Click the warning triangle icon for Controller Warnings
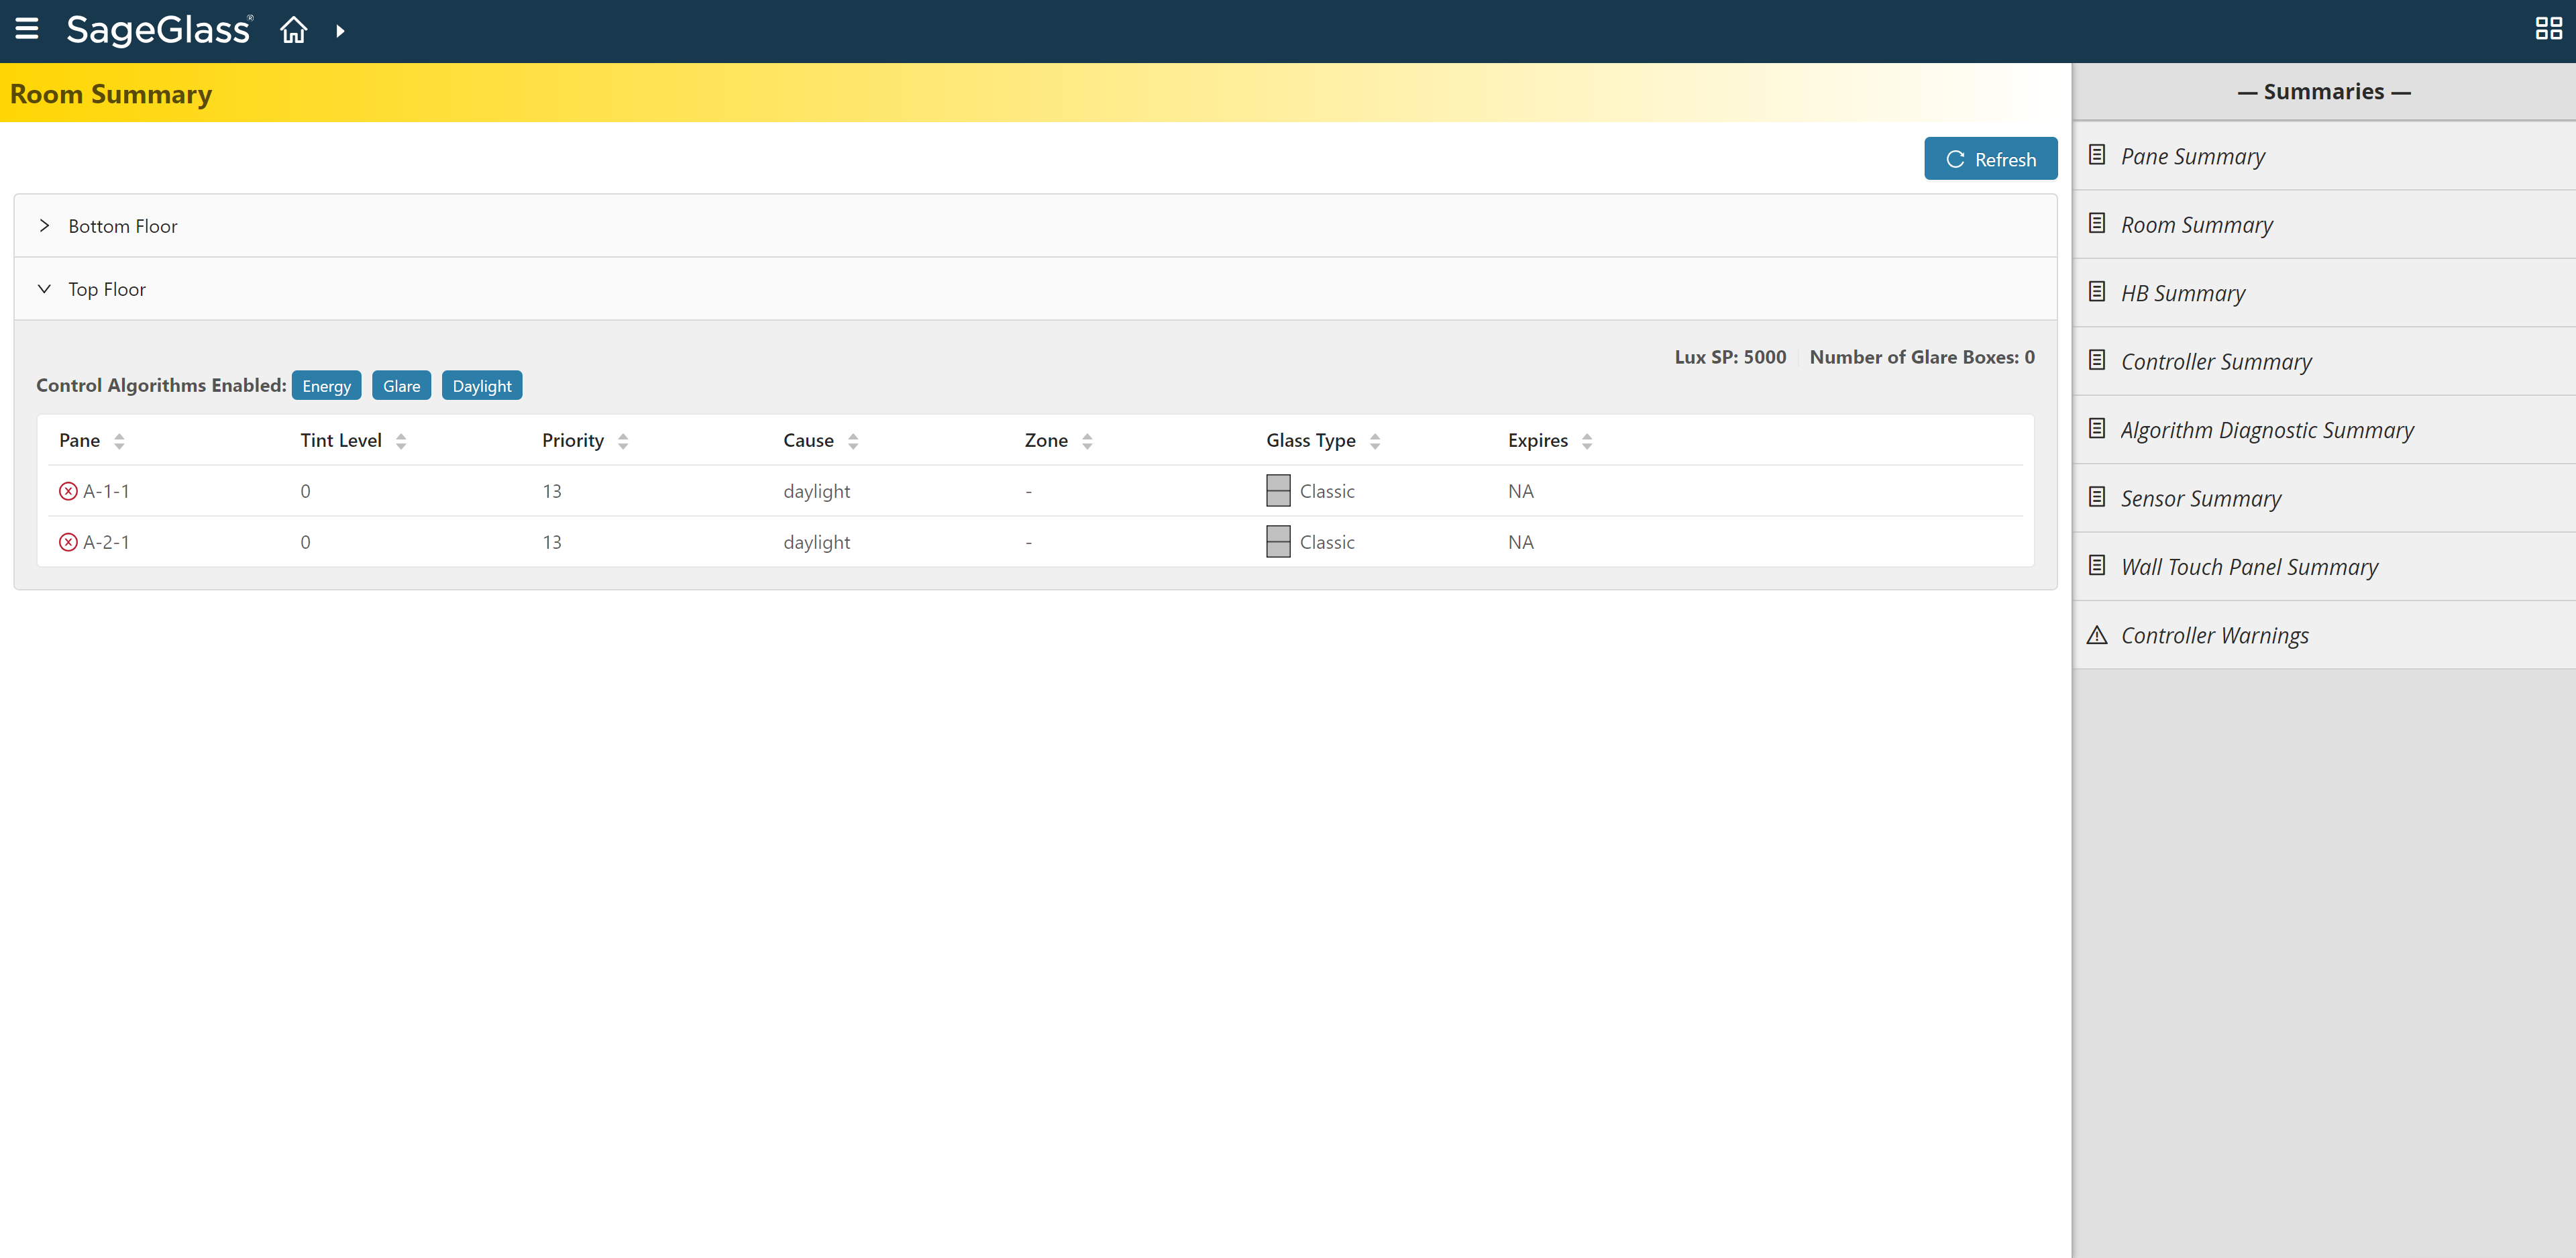Viewport: 2576px width, 1258px height. tap(2097, 635)
